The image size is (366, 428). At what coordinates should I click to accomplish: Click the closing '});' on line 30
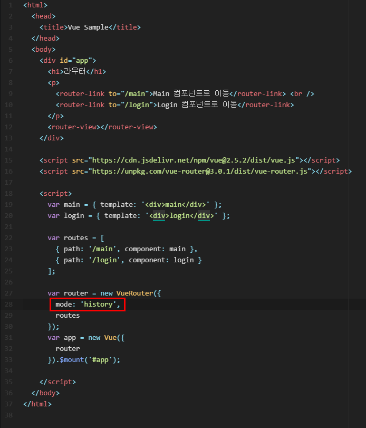pyautogui.click(x=53, y=327)
